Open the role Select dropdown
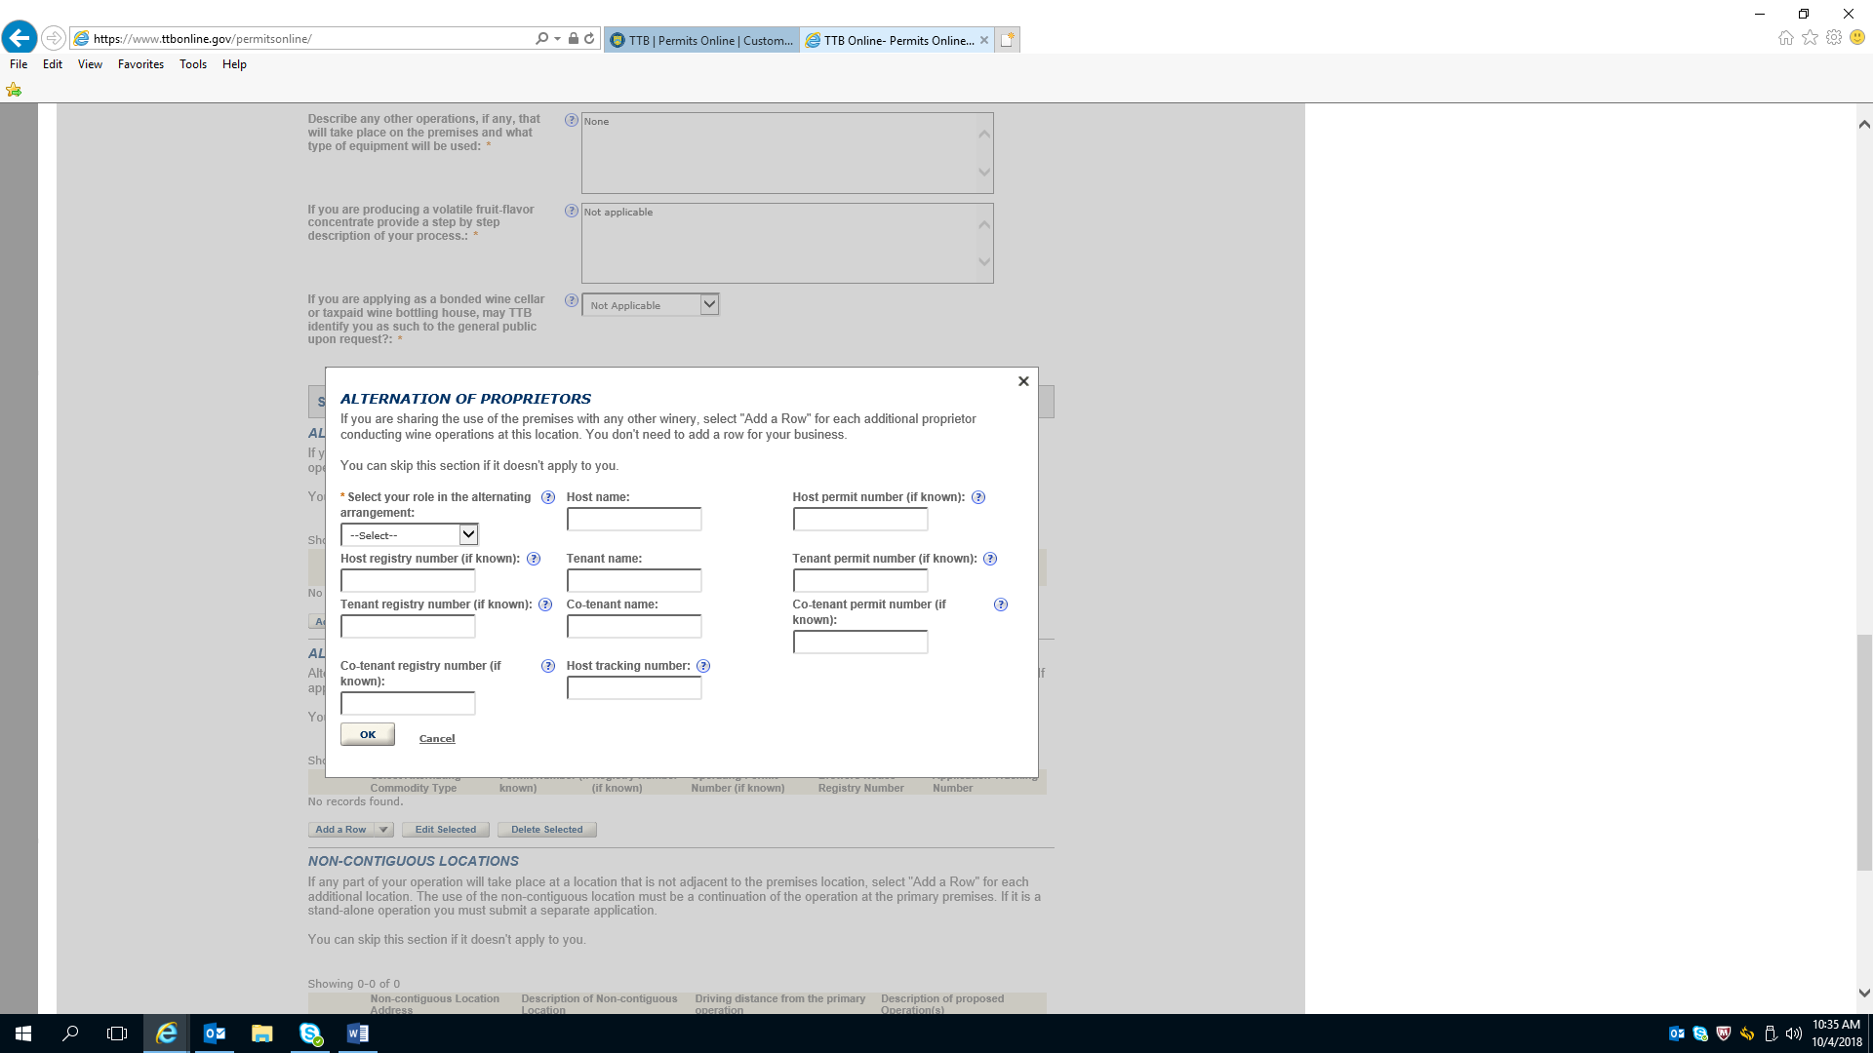 click(x=409, y=535)
